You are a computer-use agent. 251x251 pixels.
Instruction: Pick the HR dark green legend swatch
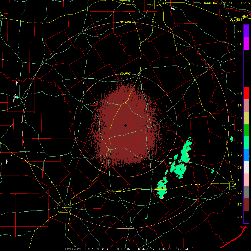246,130
